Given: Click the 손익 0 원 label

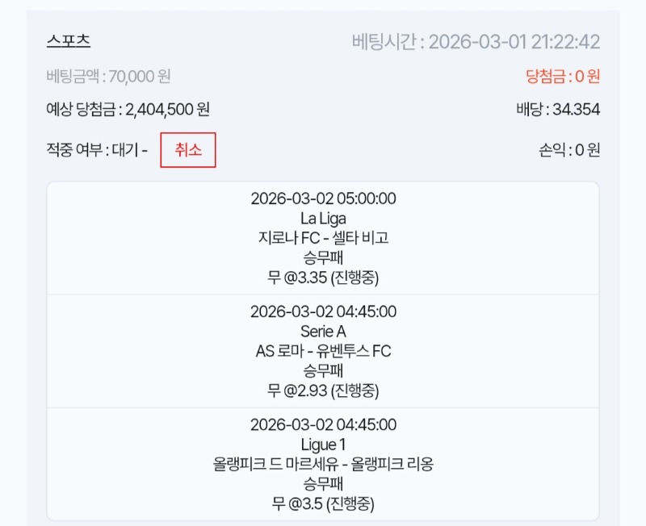Looking at the screenshot, I should tap(568, 150).
